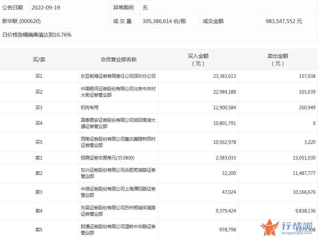Click the 买/卖 column header
The height and width of the screenshot is (238, 318).
pos(39,60)
